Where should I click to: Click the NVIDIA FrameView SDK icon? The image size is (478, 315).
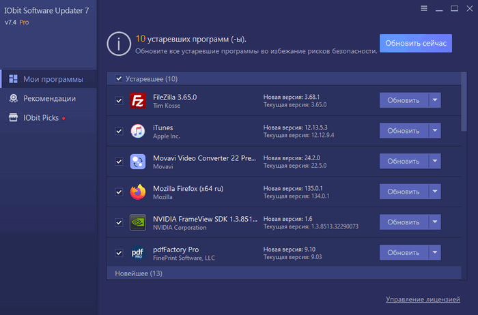pos(138,222)
